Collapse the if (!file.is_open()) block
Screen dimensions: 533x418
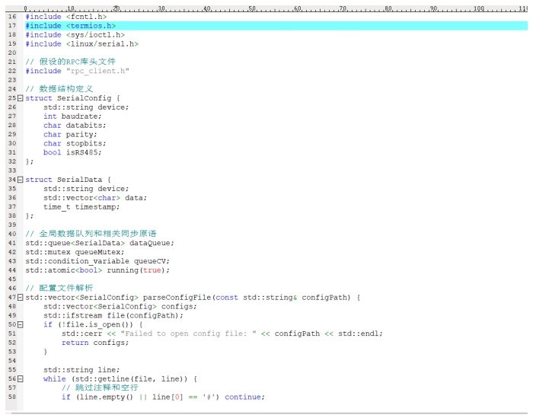click(x=21, y=324)
